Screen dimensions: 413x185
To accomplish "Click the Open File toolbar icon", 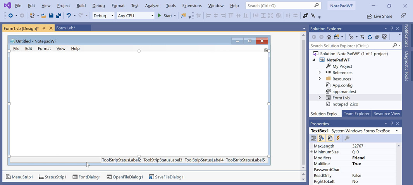I will point(43,16).
